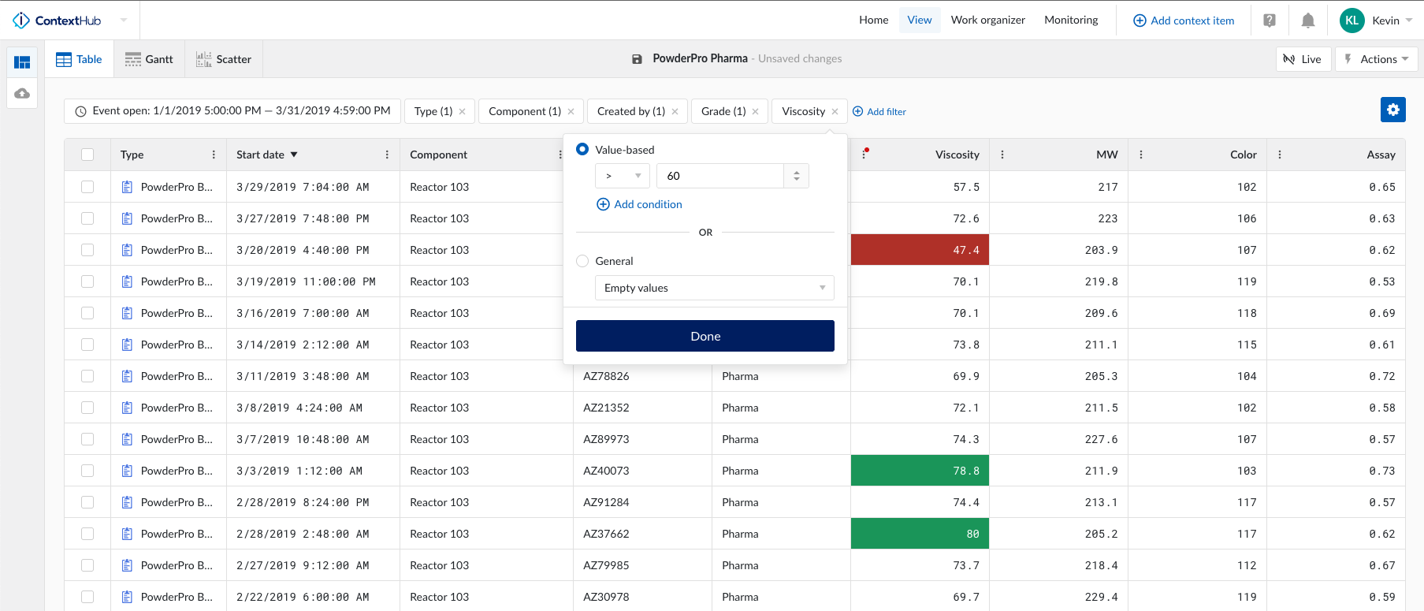Click the green 80 viscosity cell
Image resolution: width=1424 pixels, height=611 pixels.
[920, 534]
